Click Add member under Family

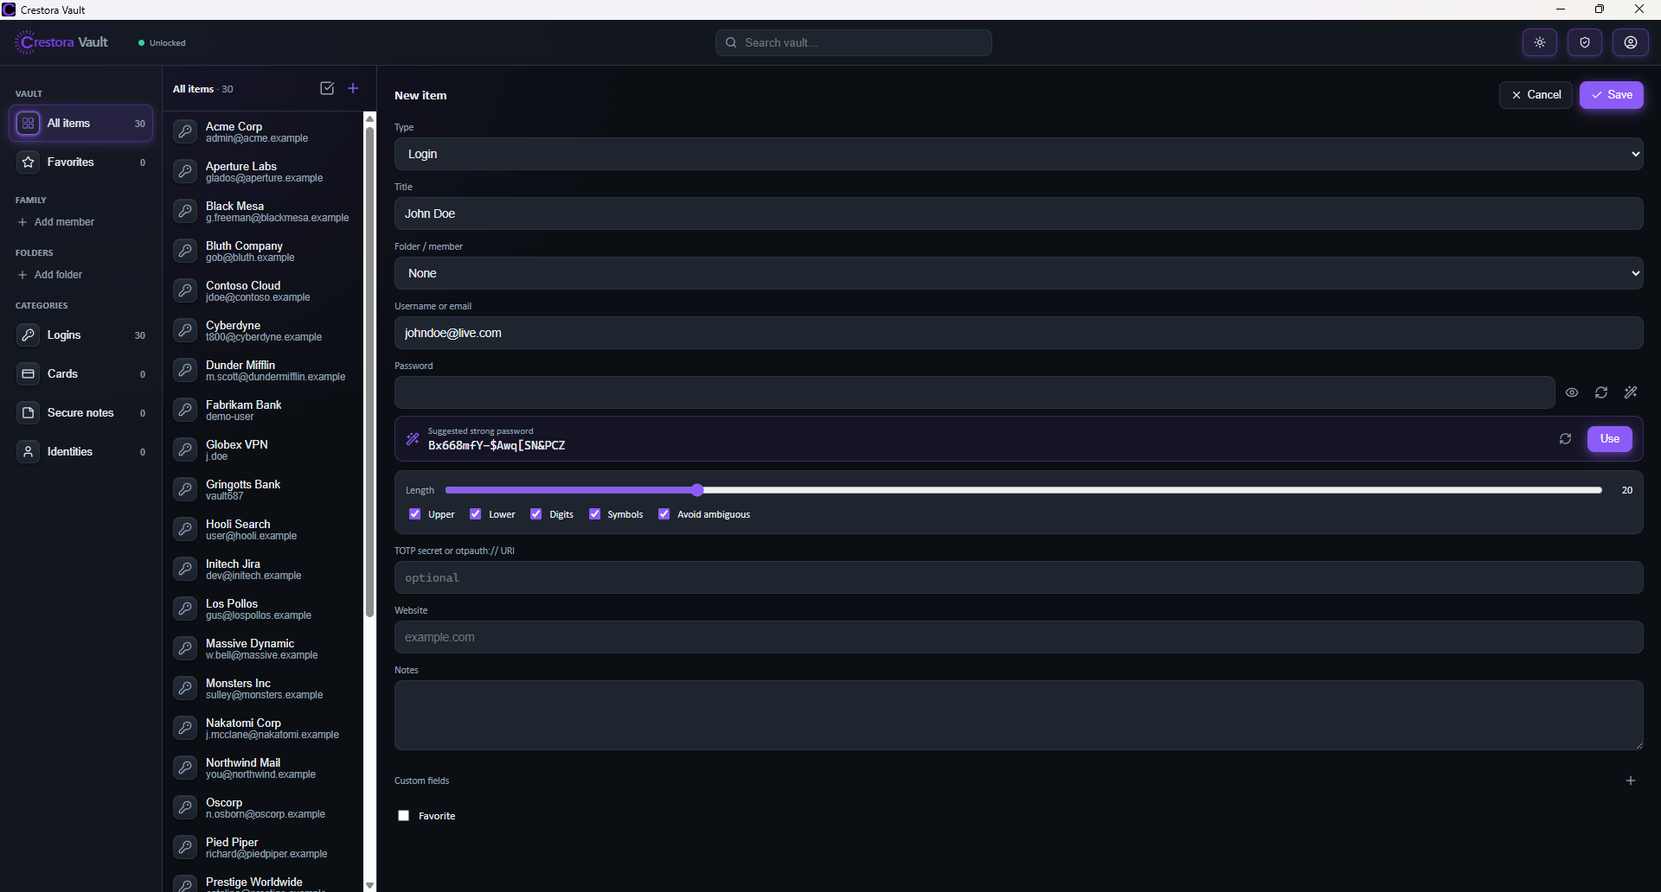[56, 222]
